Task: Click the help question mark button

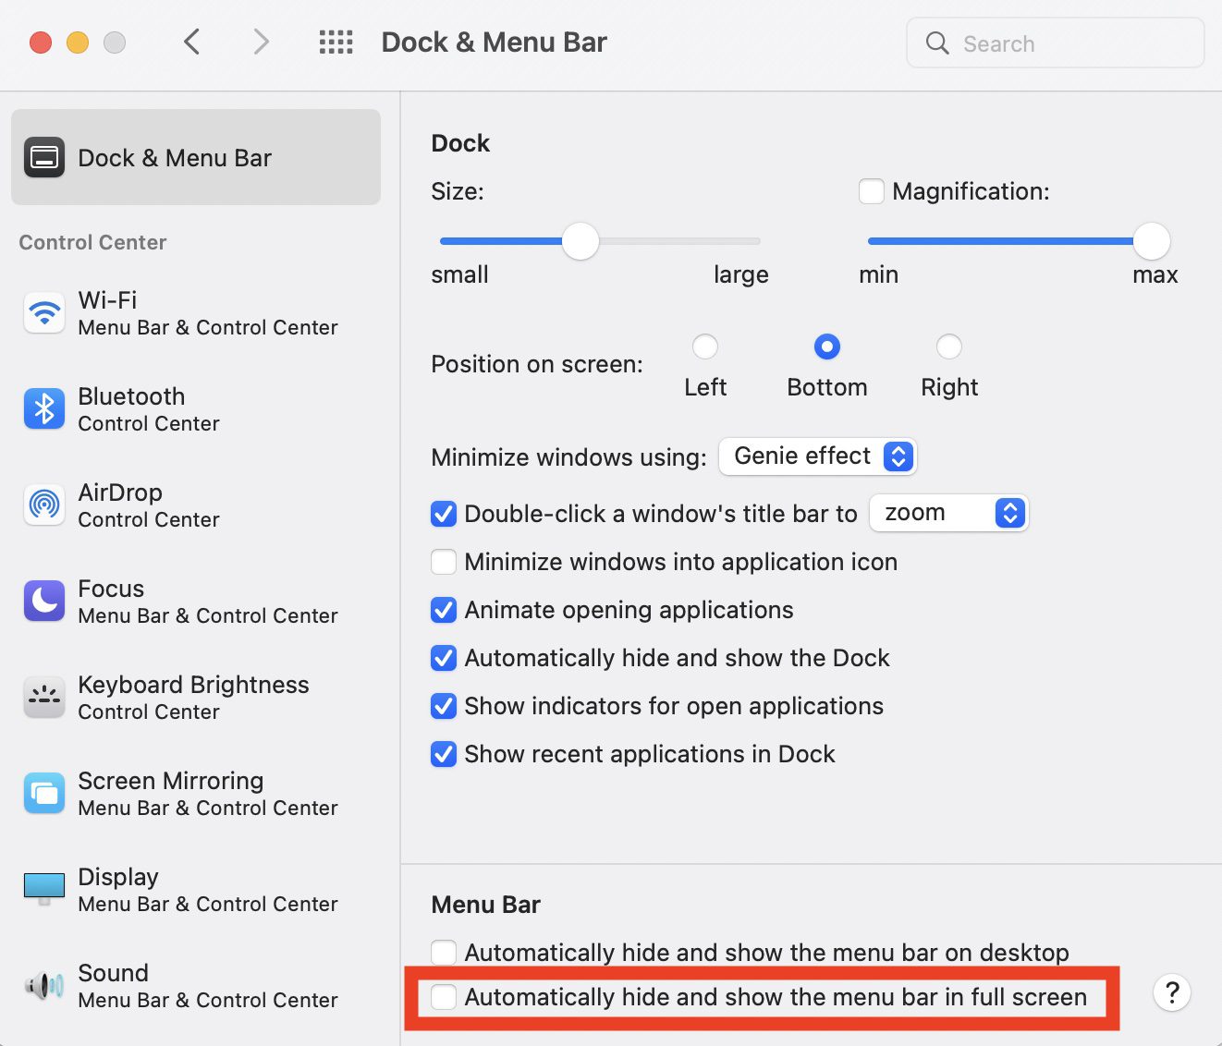Action: 1171,993
